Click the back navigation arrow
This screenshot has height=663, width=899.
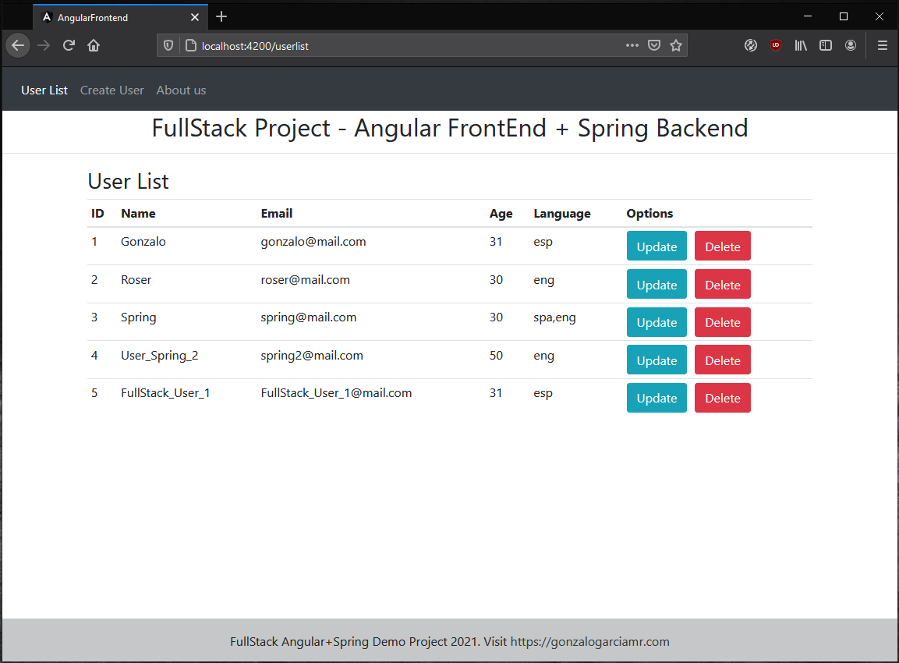(17, 45)
